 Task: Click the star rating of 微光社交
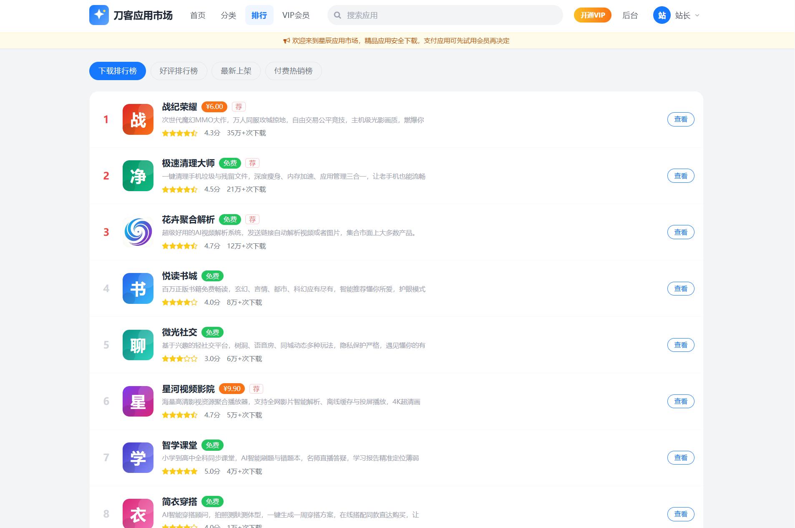(180, 359)
